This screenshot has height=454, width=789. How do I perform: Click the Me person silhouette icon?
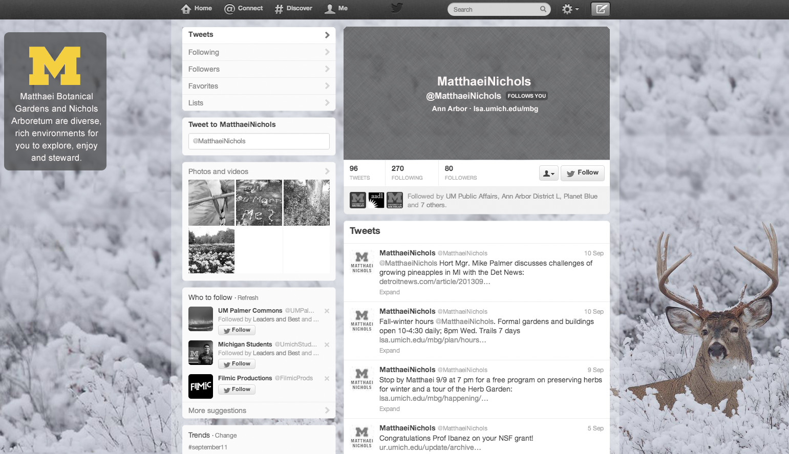(x=330, y=9)
